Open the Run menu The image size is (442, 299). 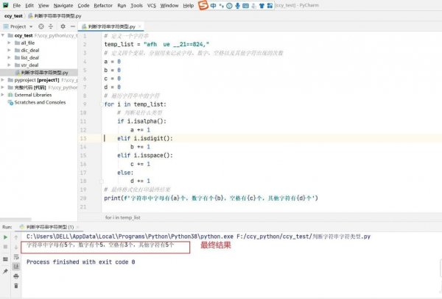(x=122, y=5)
